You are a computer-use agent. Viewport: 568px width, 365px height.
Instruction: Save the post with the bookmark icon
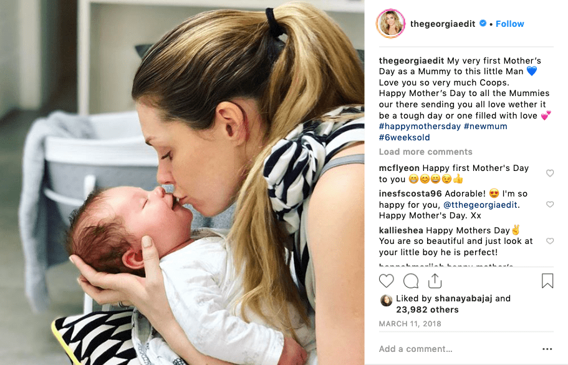[547, 281]
